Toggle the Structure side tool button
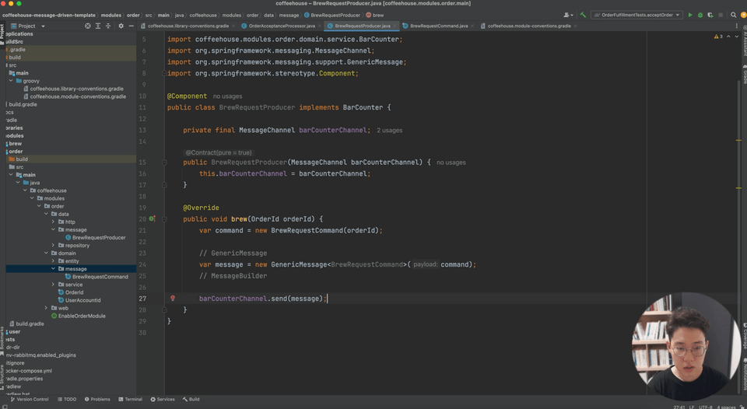The image size is (747, 409). click(x=2, y=376)
